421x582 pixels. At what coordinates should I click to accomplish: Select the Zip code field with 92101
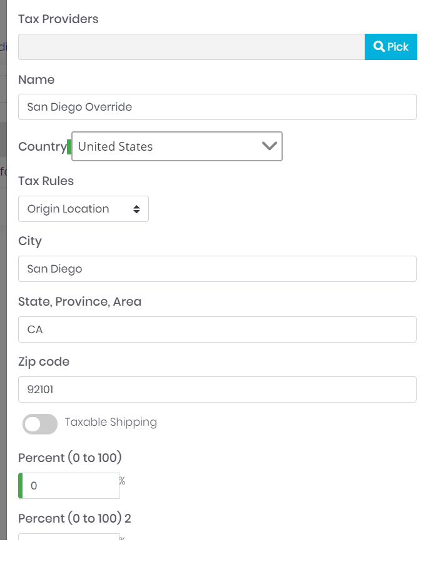217,389
